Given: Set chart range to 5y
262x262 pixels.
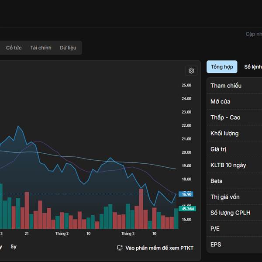Looking at the screenshot, I should click(x=14, y=247).
